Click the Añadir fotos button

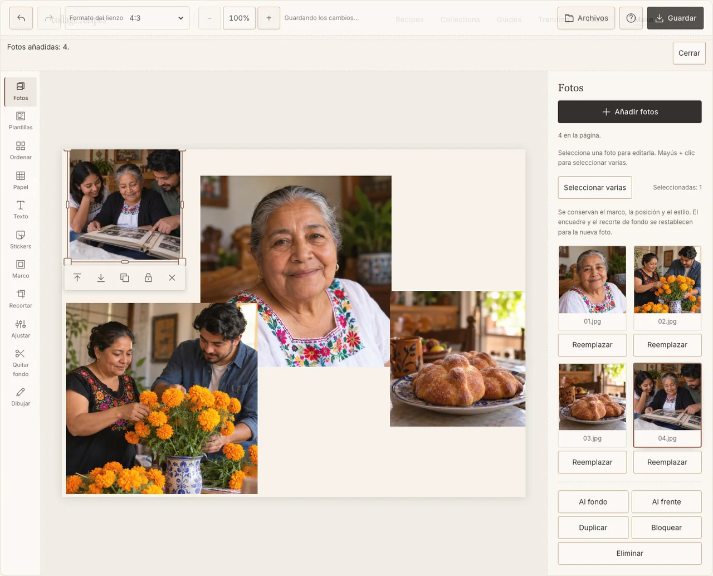click(x=630, y=111)
